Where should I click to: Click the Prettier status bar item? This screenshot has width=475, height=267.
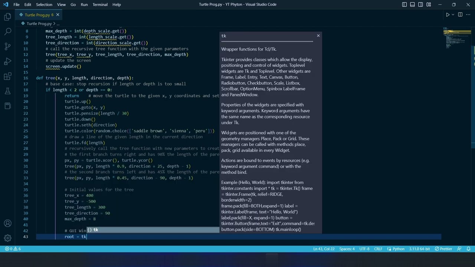pyautogui.click(x=443, y=249)
